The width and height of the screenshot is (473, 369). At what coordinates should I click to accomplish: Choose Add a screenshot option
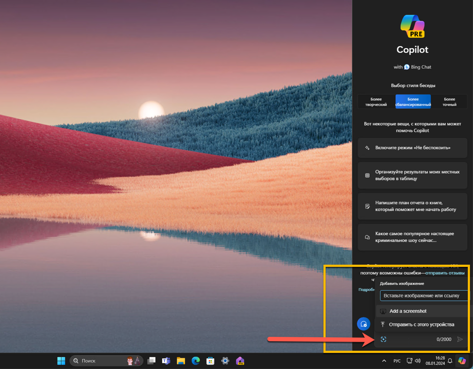pyautogui.click(x=421, y=311)
